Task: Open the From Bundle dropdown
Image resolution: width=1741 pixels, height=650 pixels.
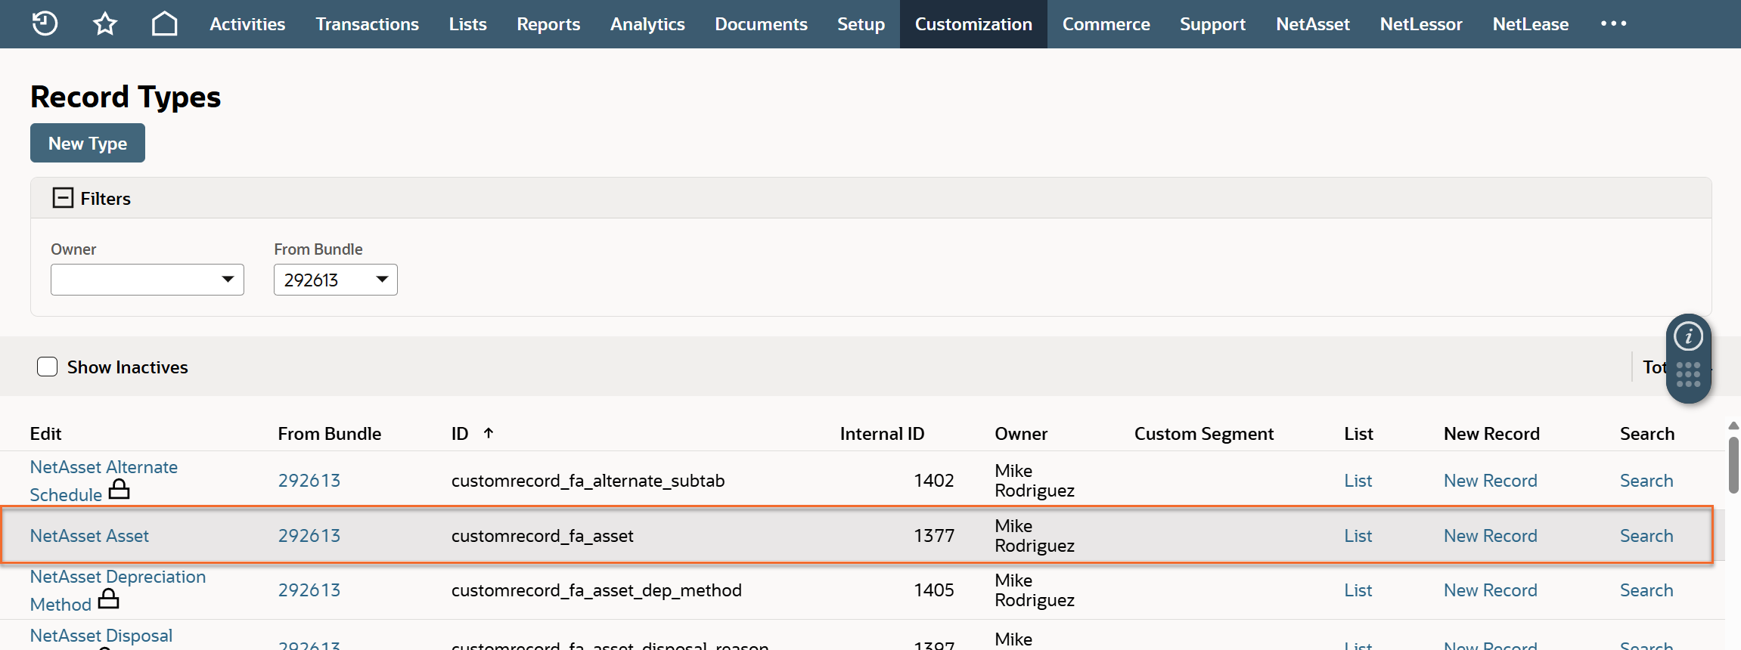Action: click(x=335, y=280)
